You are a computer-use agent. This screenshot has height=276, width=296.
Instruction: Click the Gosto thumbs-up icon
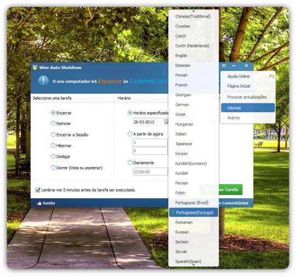pos(39,203)
